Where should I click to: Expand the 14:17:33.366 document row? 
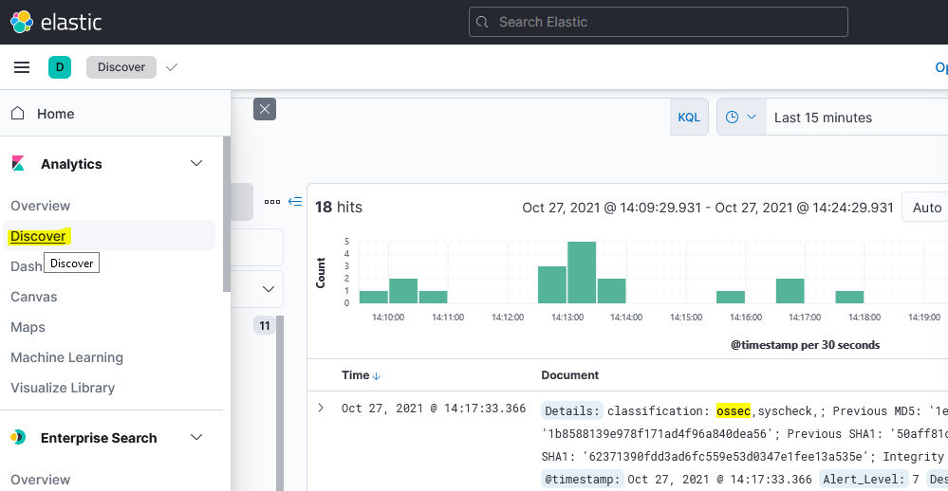coord(321,409)
